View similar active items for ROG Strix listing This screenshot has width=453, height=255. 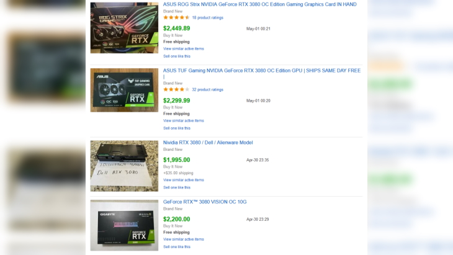(x=184, y=49)
